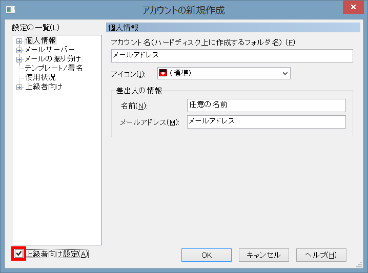Screen dimensions: 368x273
Task: Toggle the 上級者向け設定 checkbox
Action: click(x=19, y=254)
